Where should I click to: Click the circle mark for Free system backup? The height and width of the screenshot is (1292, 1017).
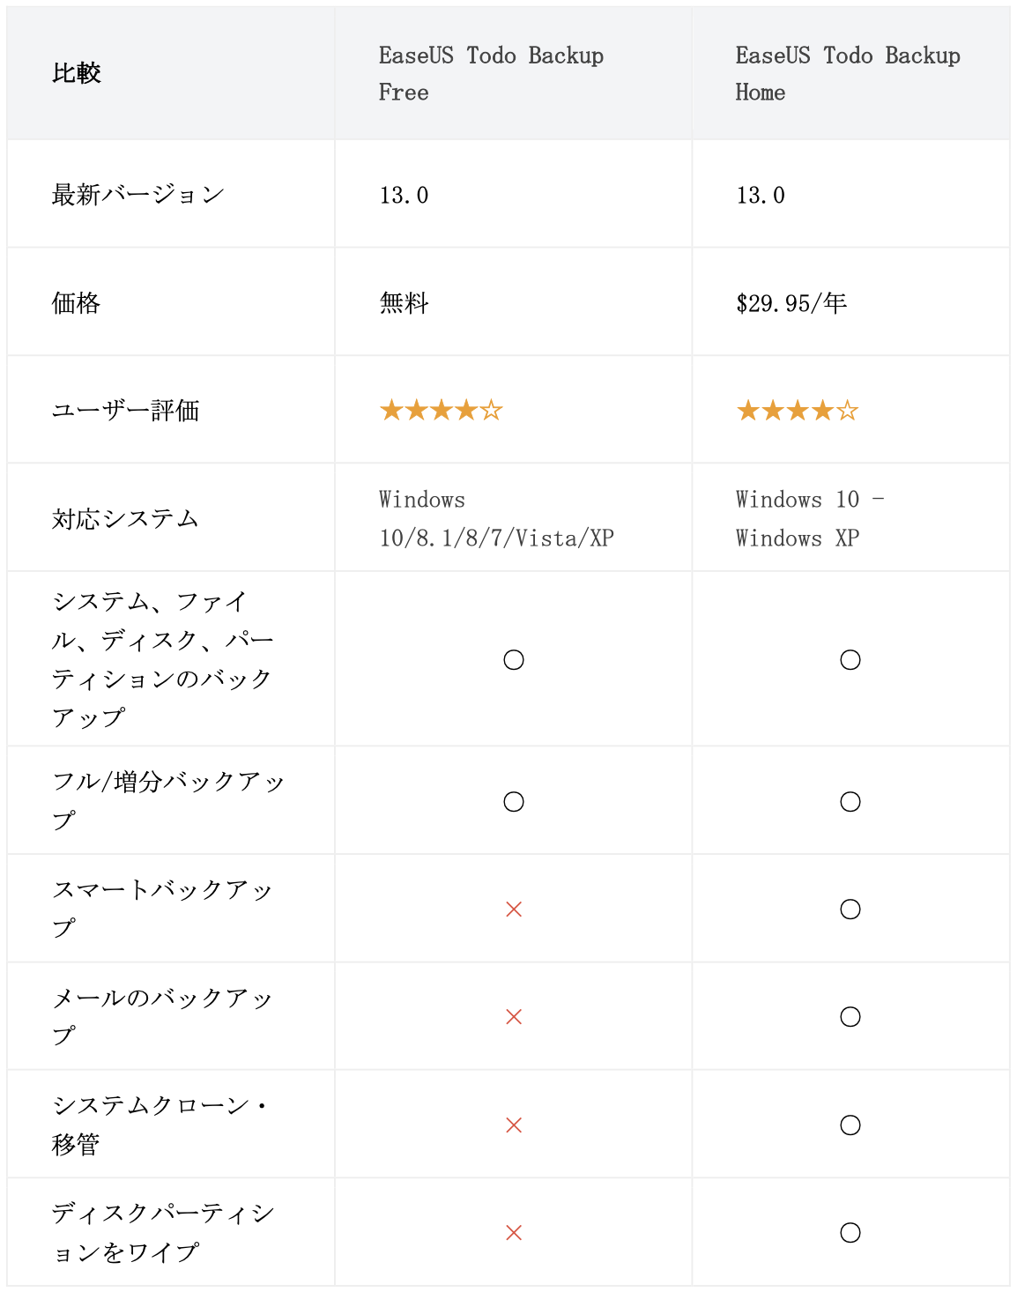click(x=514, y=660)
